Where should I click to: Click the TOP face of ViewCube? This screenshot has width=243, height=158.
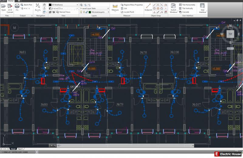click(x=231, y=34)
